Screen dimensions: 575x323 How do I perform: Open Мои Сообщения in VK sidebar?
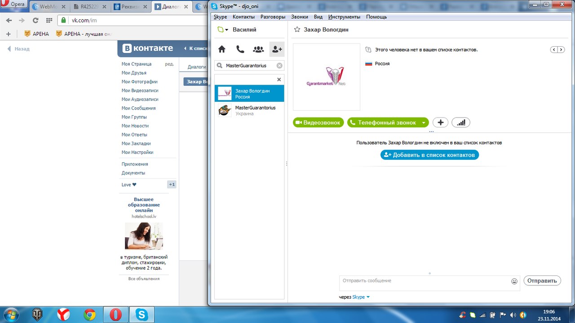(138, 108)
